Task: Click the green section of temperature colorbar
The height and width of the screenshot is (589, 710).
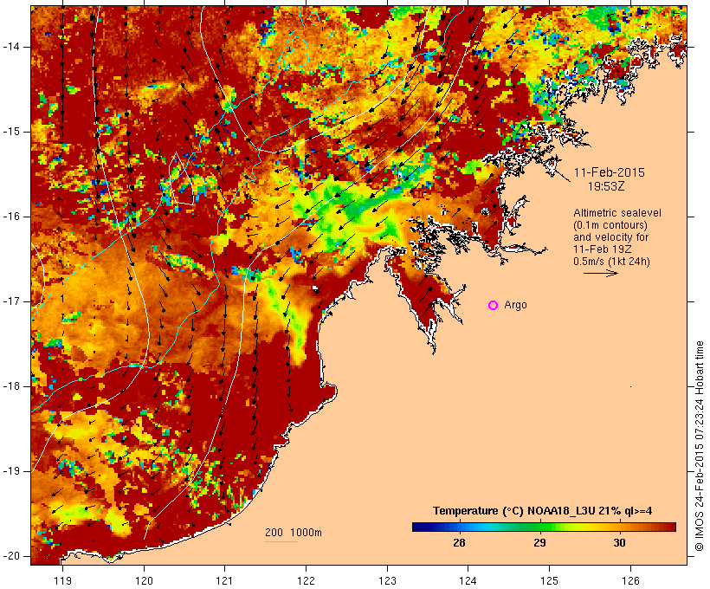Action: click(541, 527)
